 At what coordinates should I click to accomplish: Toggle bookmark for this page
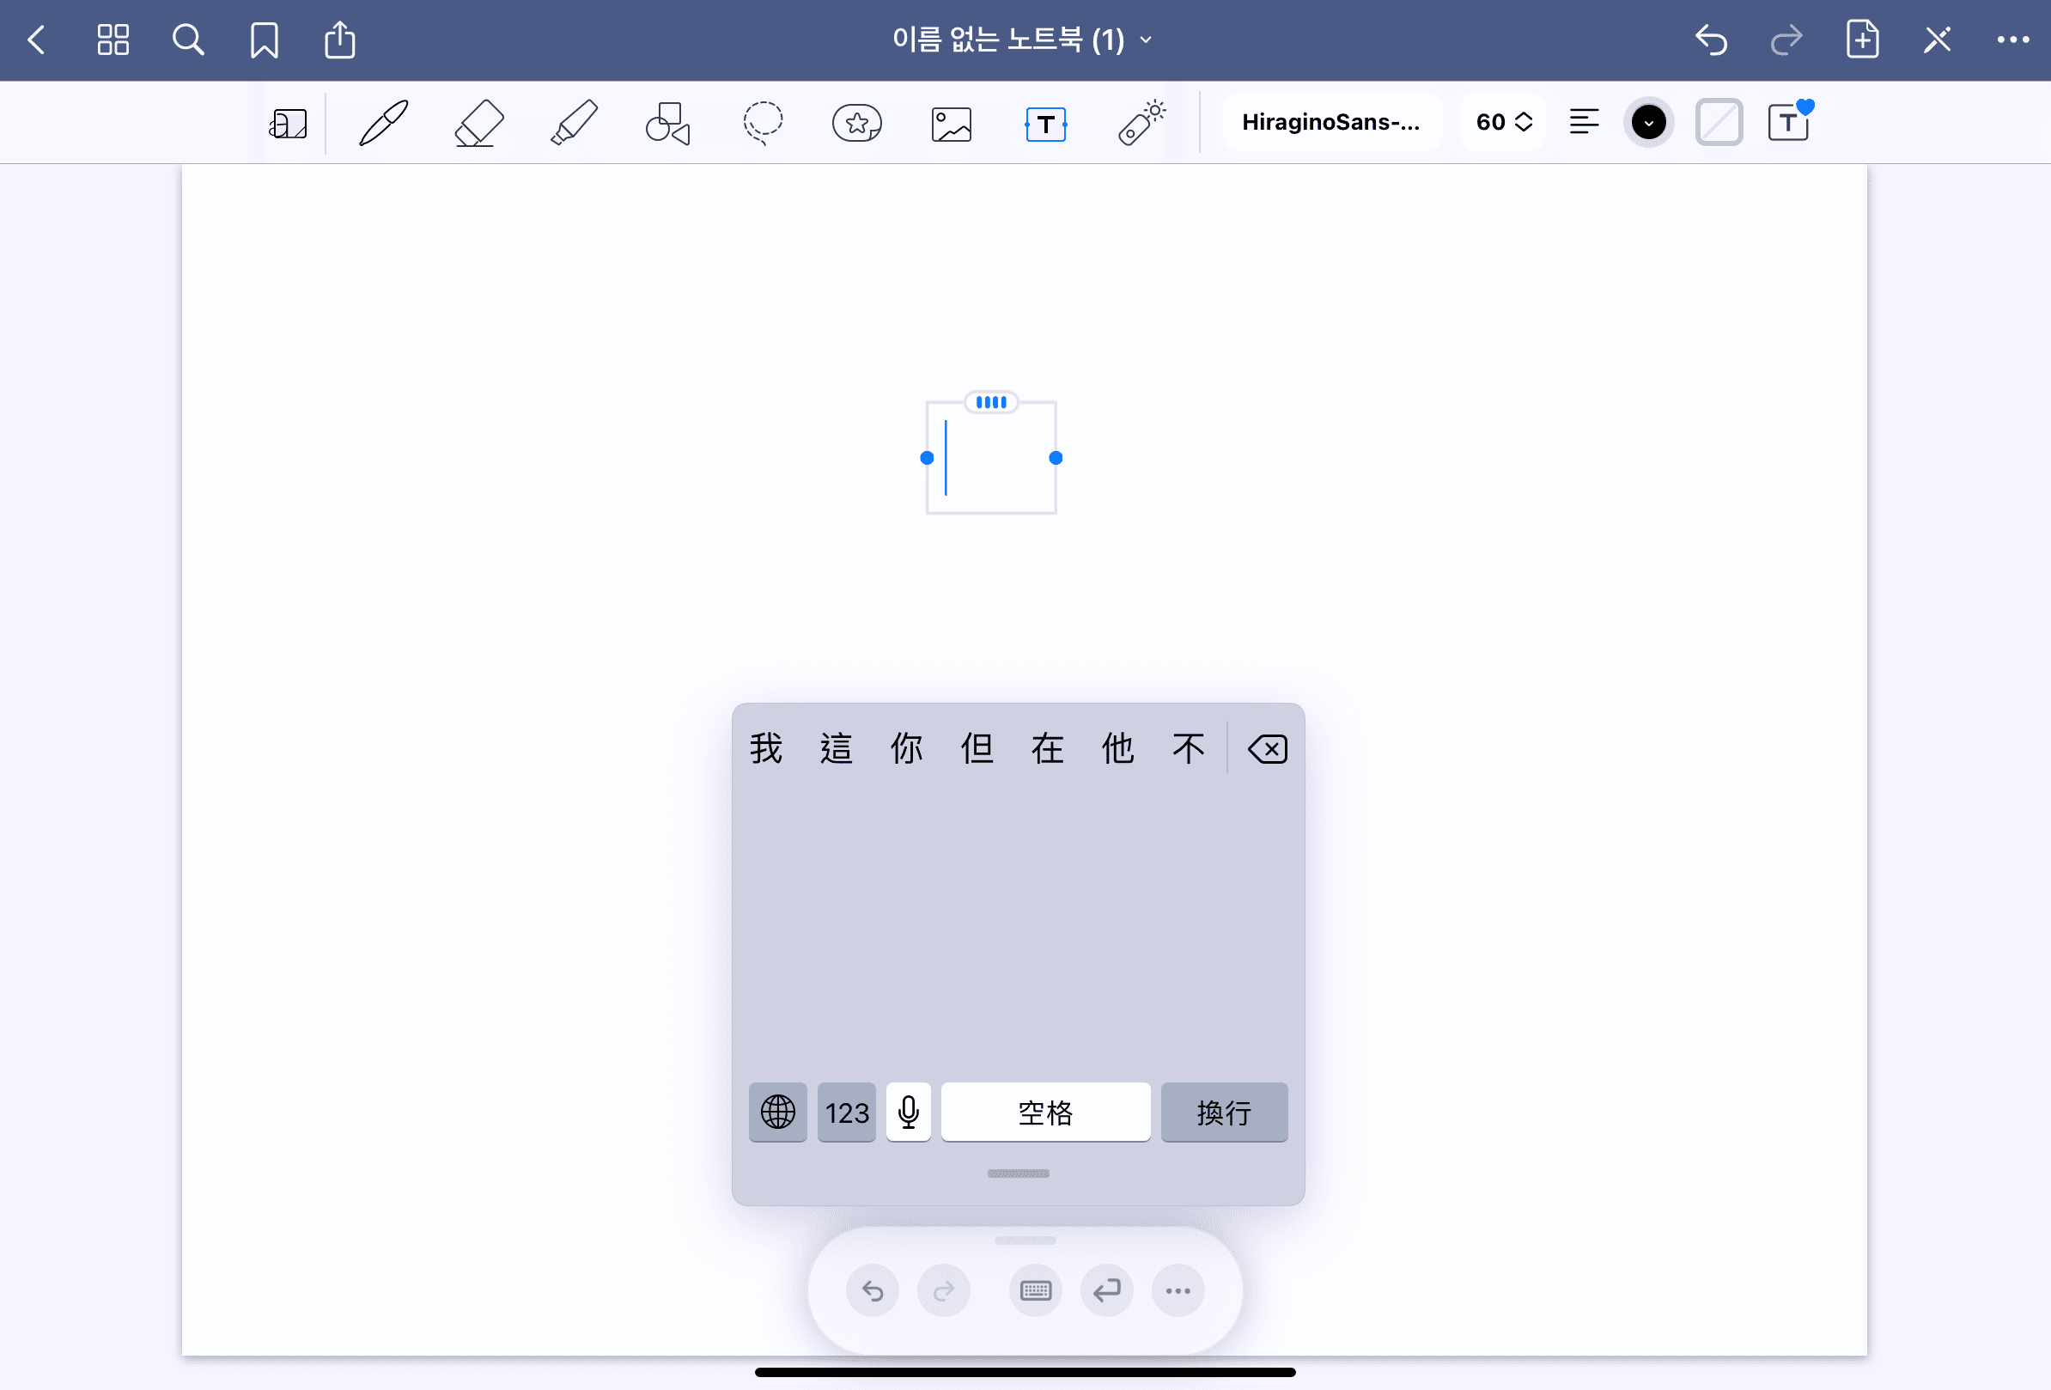point(264,40)
